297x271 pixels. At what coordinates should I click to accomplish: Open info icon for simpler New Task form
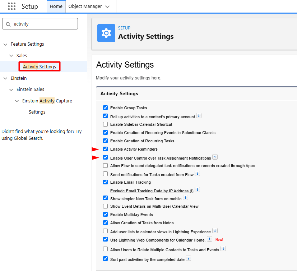click(x=185, y=198)
